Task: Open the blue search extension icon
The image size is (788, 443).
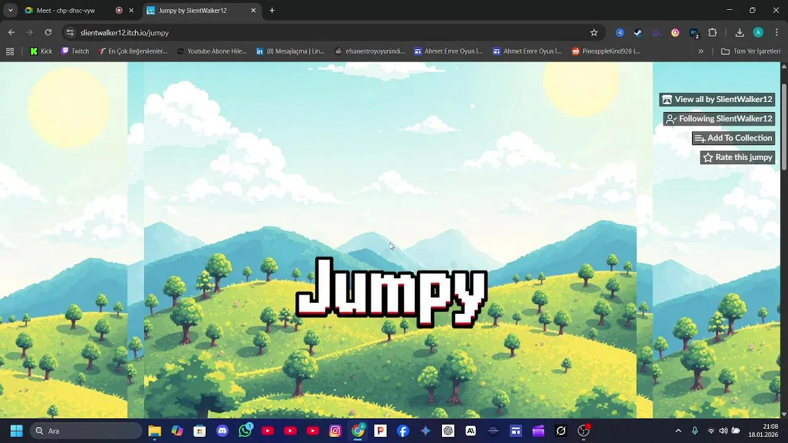Action: [620, 33]
